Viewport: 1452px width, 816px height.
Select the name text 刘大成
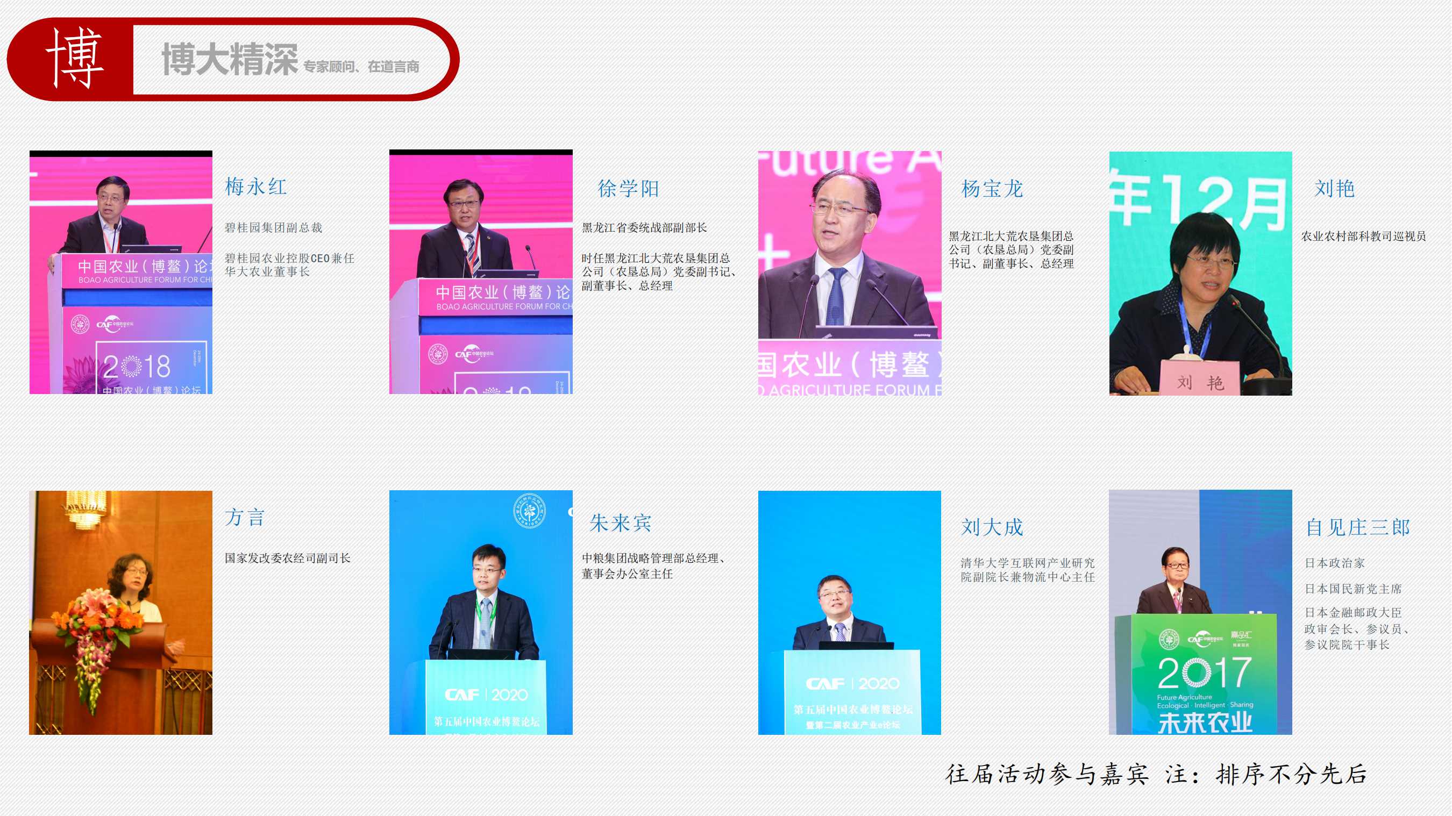pos(992,527)
